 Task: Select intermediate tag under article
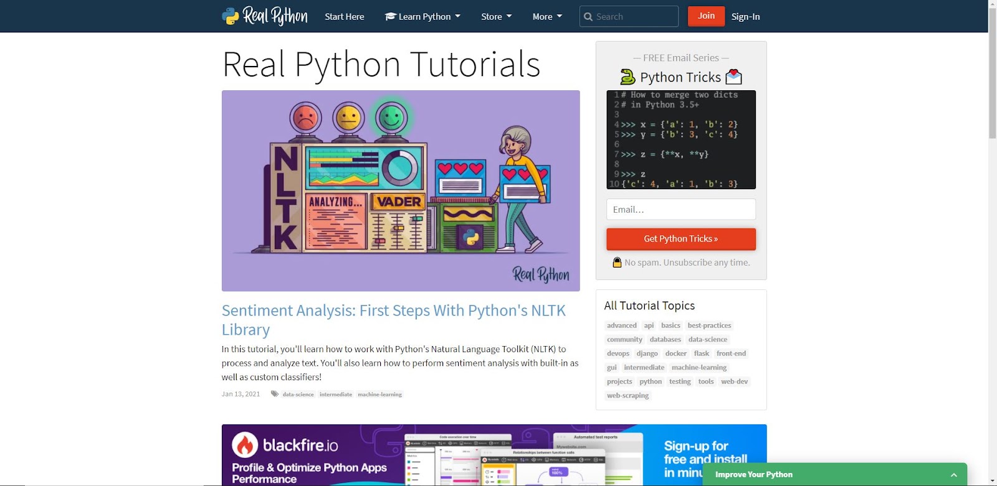point(336,395)
